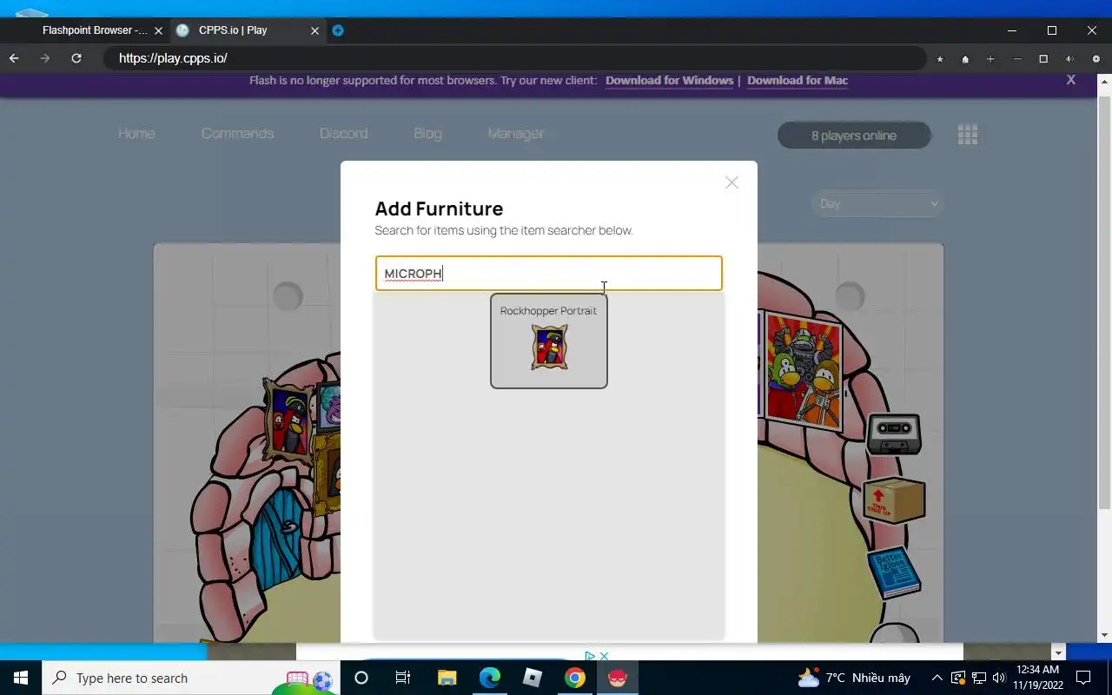This screenshot has height=695, width=1112.
Task: Close the Flashpoint Browser tab
Action: (x=158, y=30)
